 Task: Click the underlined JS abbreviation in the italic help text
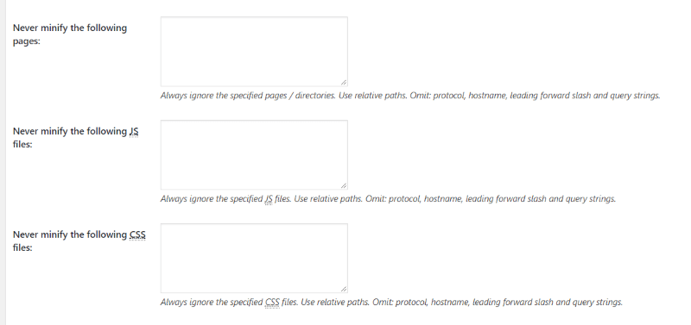pyautogui.click(x=269, y=199)
